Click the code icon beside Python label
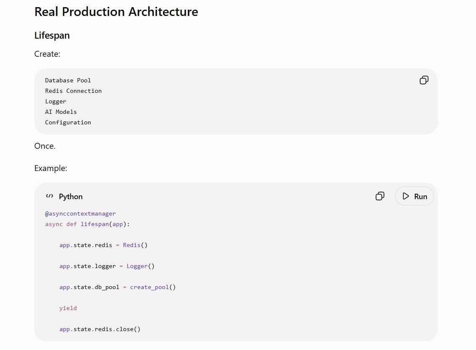476x350 pixels. [50, 196]
